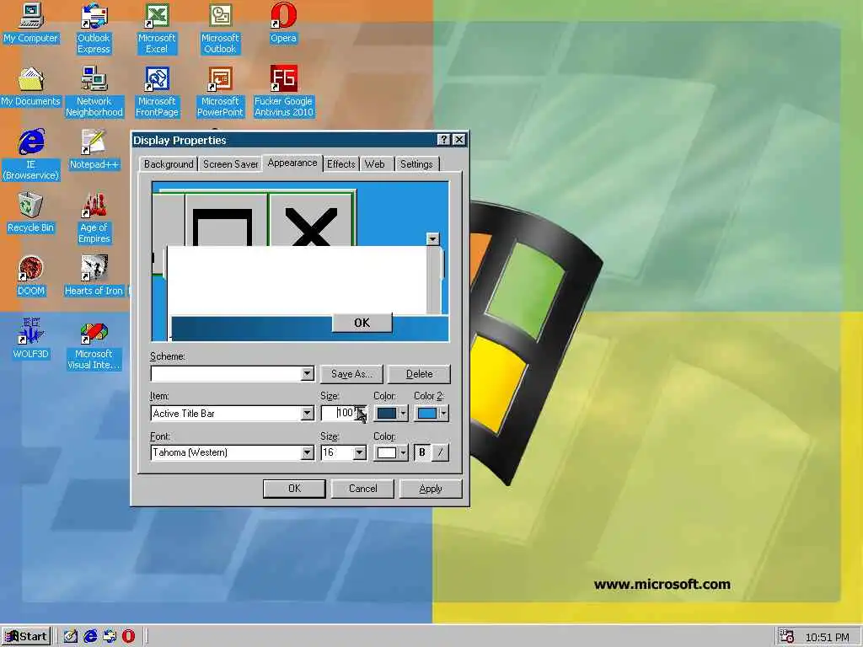The width and height of the screenshot is (863, 647).
Task: Switch to the Settings tab
Action: (416, 164)
